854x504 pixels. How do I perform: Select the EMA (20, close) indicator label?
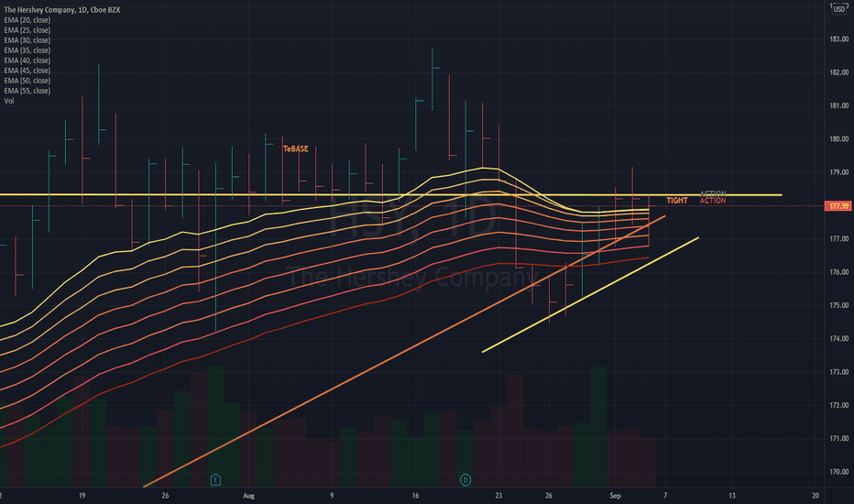click(x=27, y=20)
